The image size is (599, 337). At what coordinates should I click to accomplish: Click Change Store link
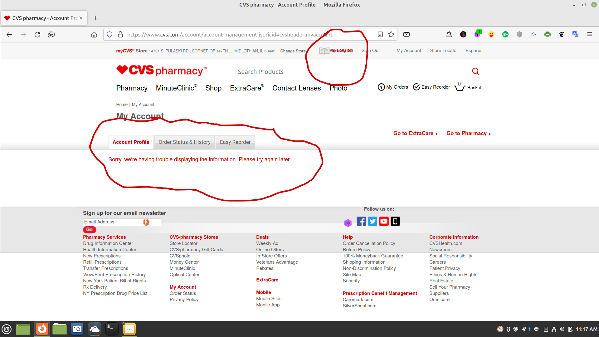293,51
